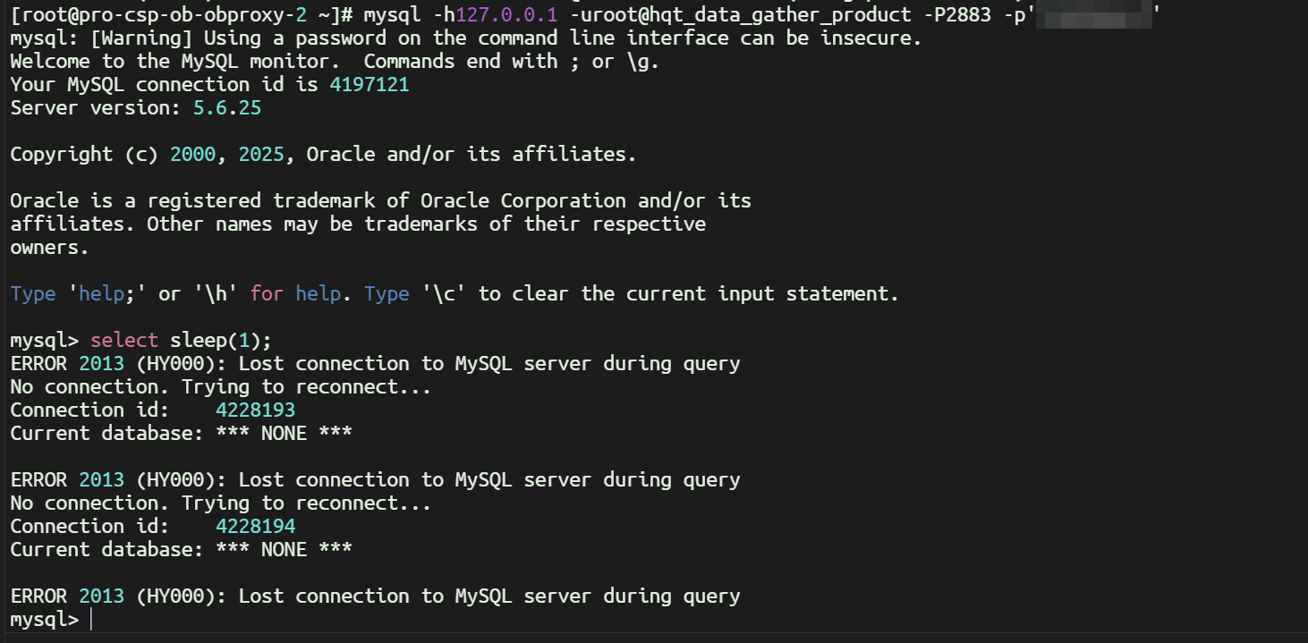Click the '\h' help shortcut text
Viewport: 1308px width, 643px height.
(x=209, y=293)
